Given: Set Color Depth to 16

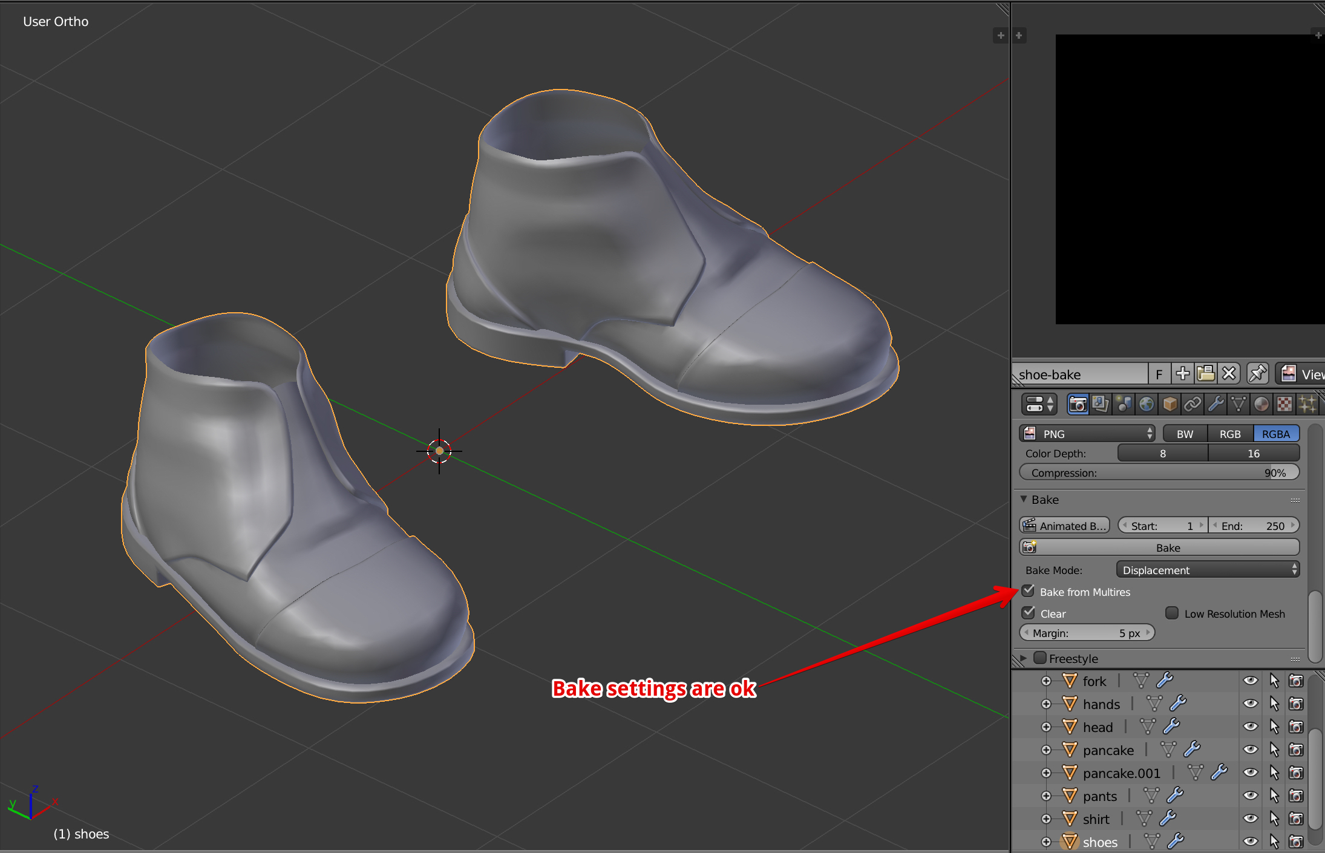Looking at the screenshot, I should click(x=1253, y=453).
